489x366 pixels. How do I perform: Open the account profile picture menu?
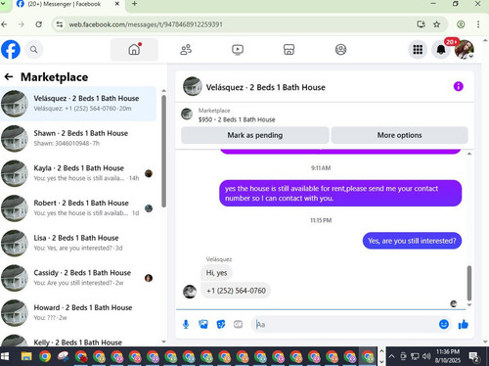465,50
